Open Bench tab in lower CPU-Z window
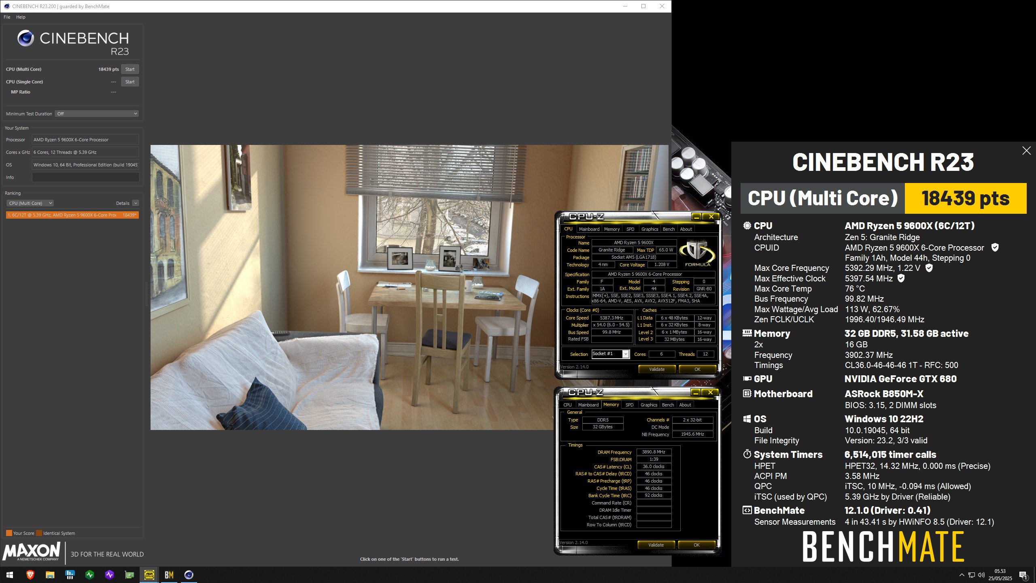 click(668, 405)
